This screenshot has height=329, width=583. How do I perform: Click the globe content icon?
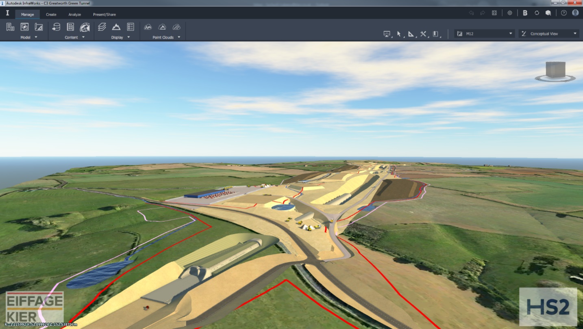coord(85,27)
